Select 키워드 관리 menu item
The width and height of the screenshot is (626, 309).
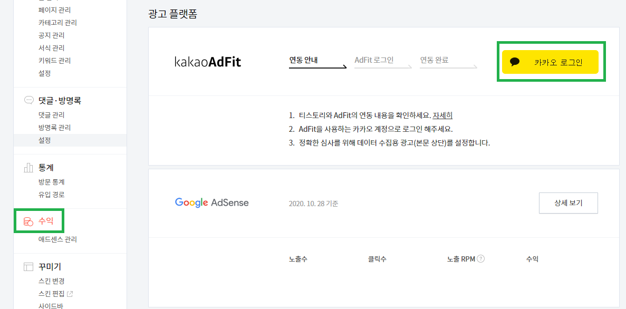[55, 61]
